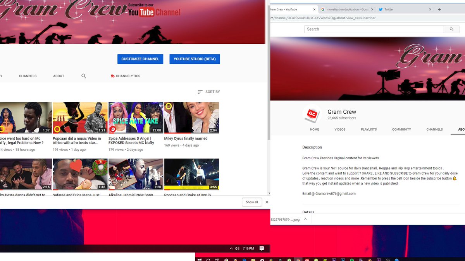The width and height of the screenshot is (465, 261).
Task: Click the 'Miley Cyrus finally married' title
Action: coord(186,138)
